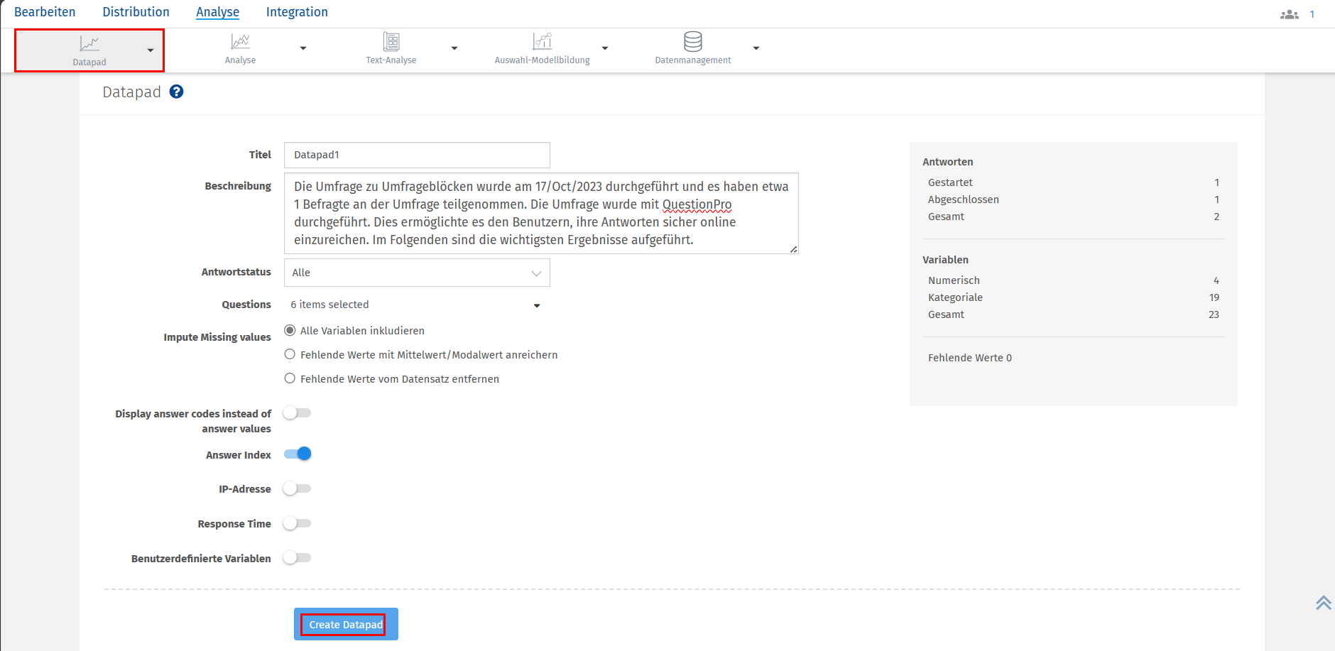Select the Bearbeiten menu item
1335x651 pixels.
click(x=45, y=11)
